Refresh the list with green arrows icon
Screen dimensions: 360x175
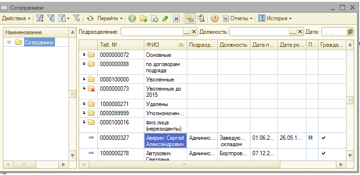pos(90,18)
